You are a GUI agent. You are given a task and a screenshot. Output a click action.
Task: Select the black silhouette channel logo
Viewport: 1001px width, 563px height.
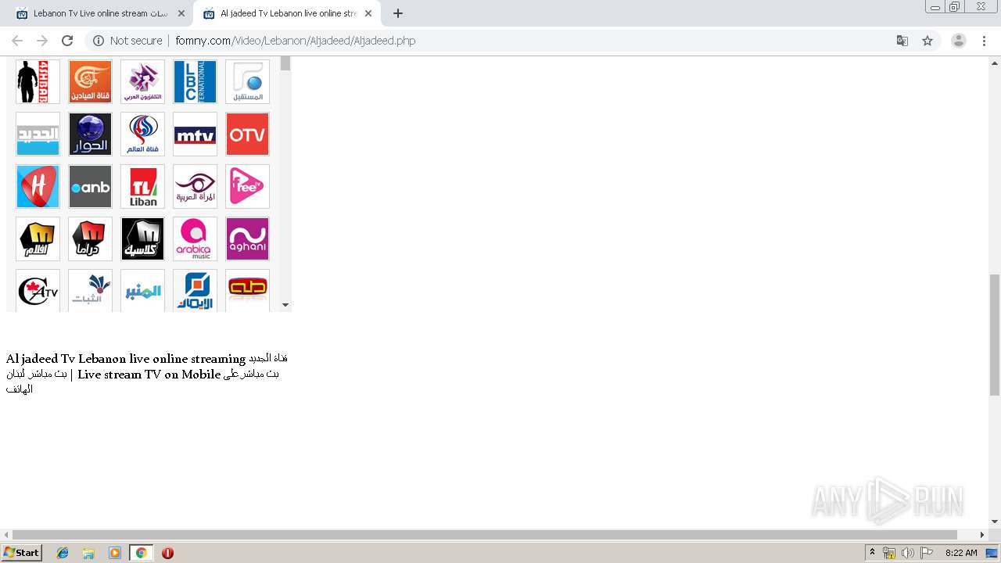click(38, 81)
